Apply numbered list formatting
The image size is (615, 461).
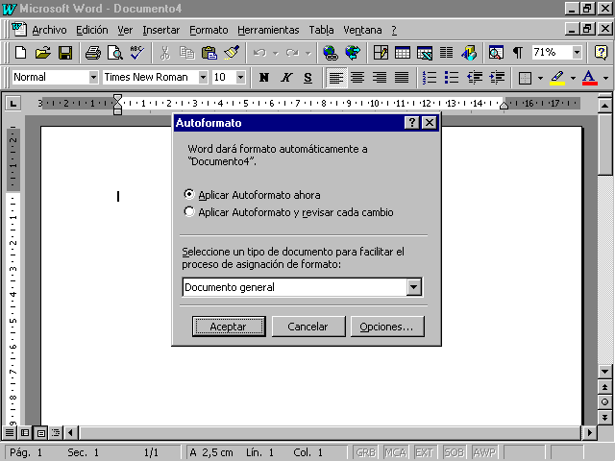pyautogui.click(x=430, y=78)
